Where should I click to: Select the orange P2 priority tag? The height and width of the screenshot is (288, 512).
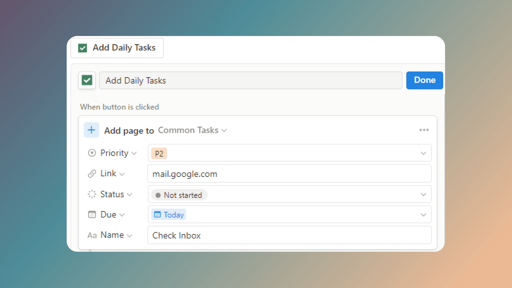pyautogui.click(x=158, y=153)
